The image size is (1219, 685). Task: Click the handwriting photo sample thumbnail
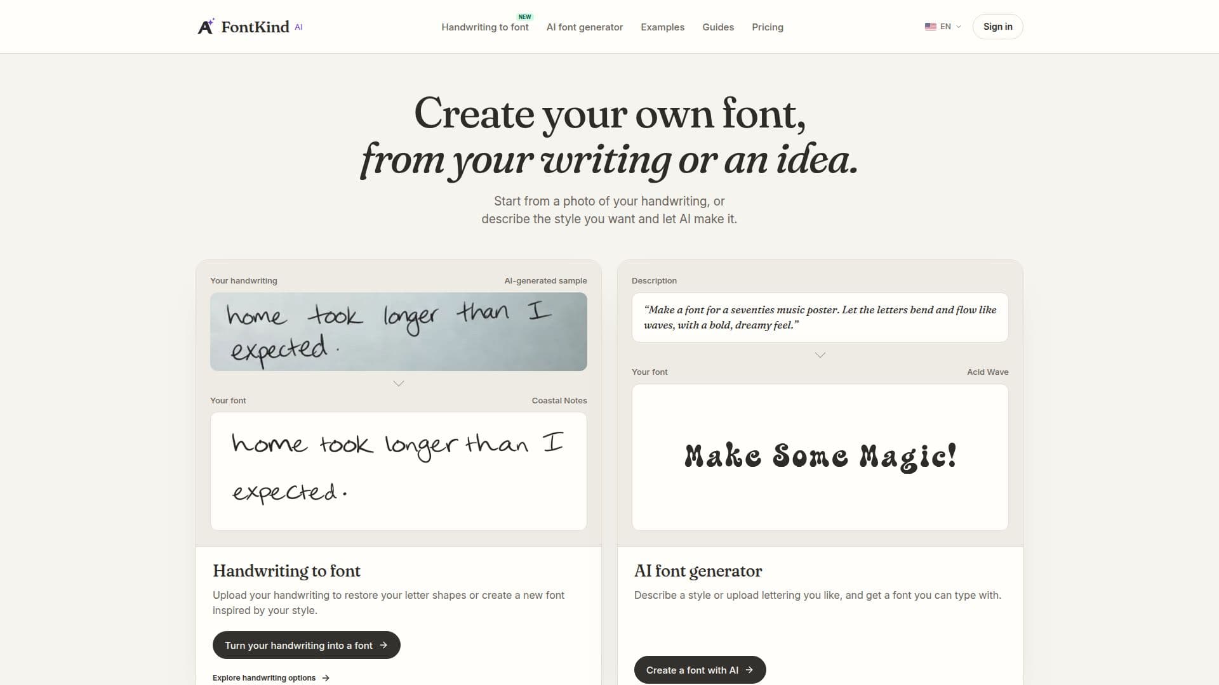pos(399,332)
